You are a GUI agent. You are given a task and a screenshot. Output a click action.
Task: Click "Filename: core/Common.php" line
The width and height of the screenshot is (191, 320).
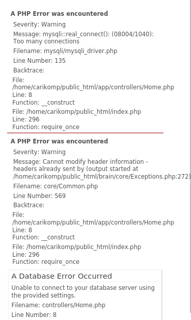(56, 186)
